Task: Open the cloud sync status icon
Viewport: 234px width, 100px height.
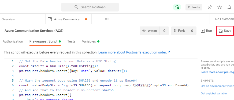Action: pyautogui.click(x=177, y=7)
